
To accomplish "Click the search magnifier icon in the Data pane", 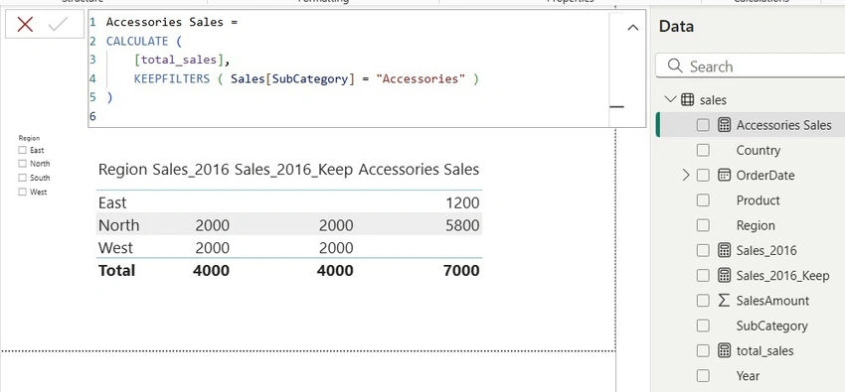I will coord(675,66).
